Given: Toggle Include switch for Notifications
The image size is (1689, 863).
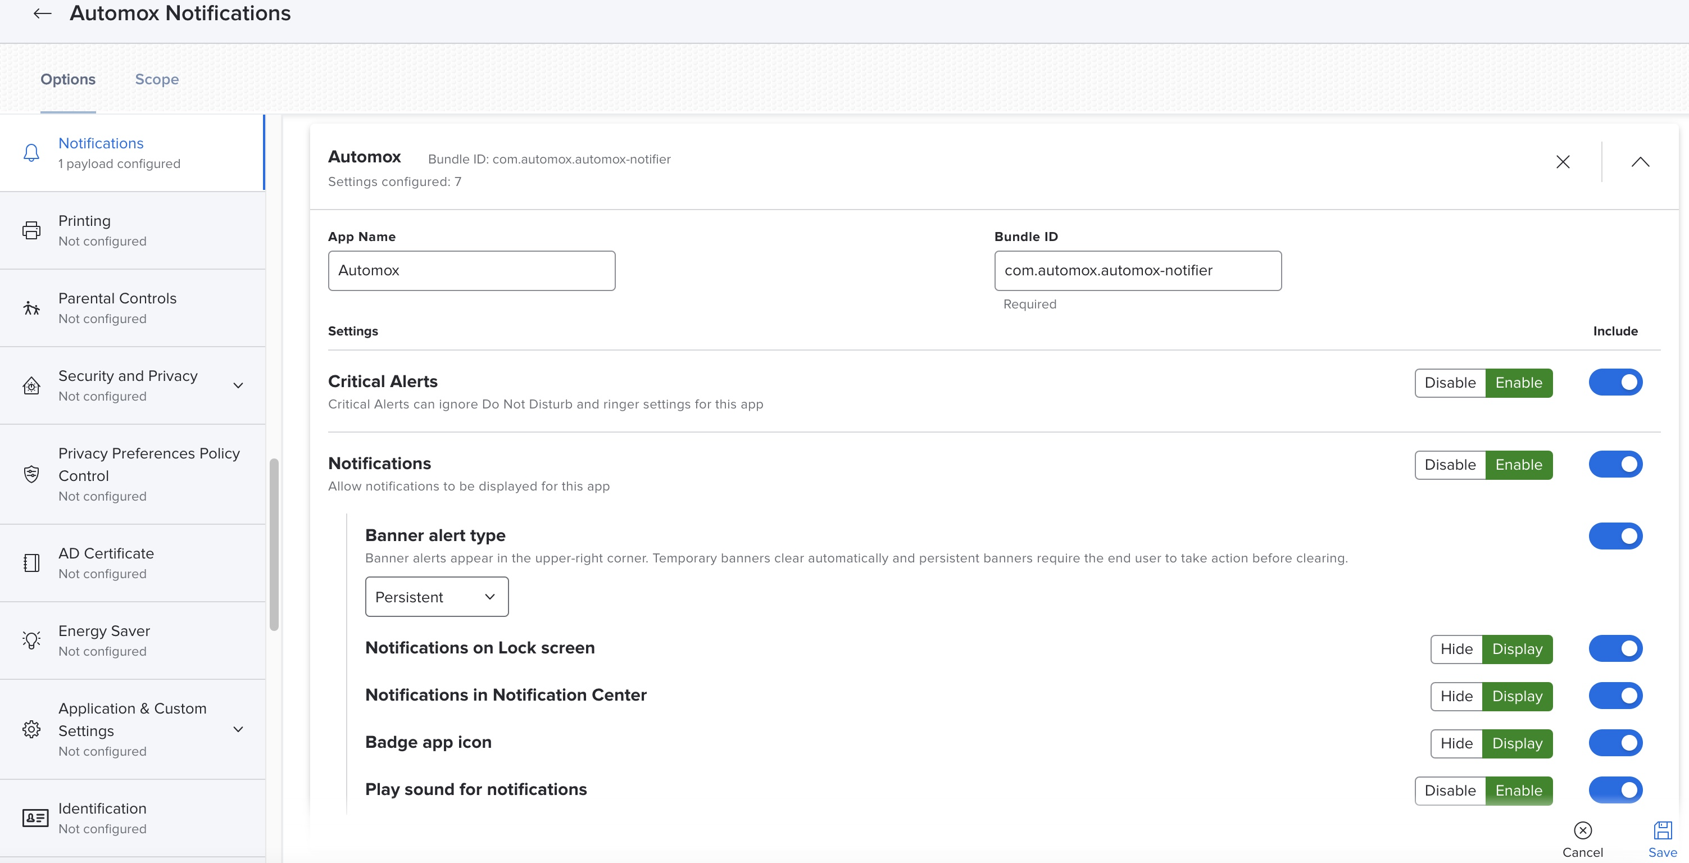Looking at the screenshot, I should (1615, 464).
